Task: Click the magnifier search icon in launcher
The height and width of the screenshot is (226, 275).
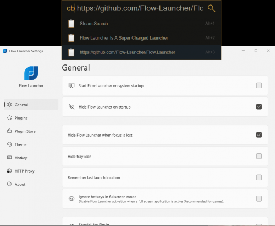Action: 211,8
